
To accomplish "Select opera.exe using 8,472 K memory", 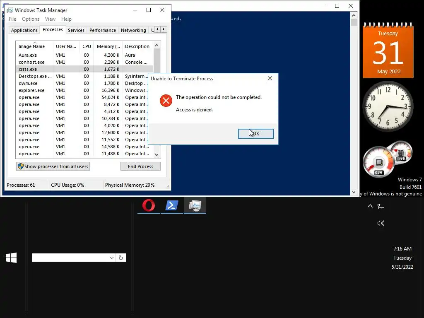I will 82,104.
